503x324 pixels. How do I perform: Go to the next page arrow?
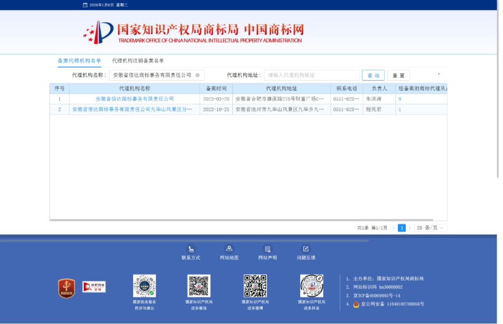point(410,228)
